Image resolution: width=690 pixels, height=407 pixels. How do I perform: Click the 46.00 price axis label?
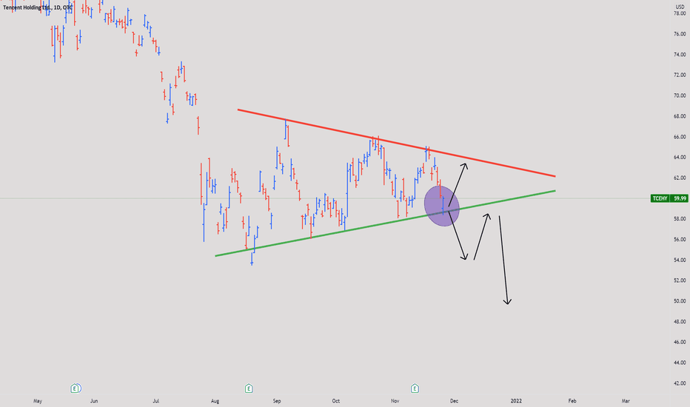[680, 342]
